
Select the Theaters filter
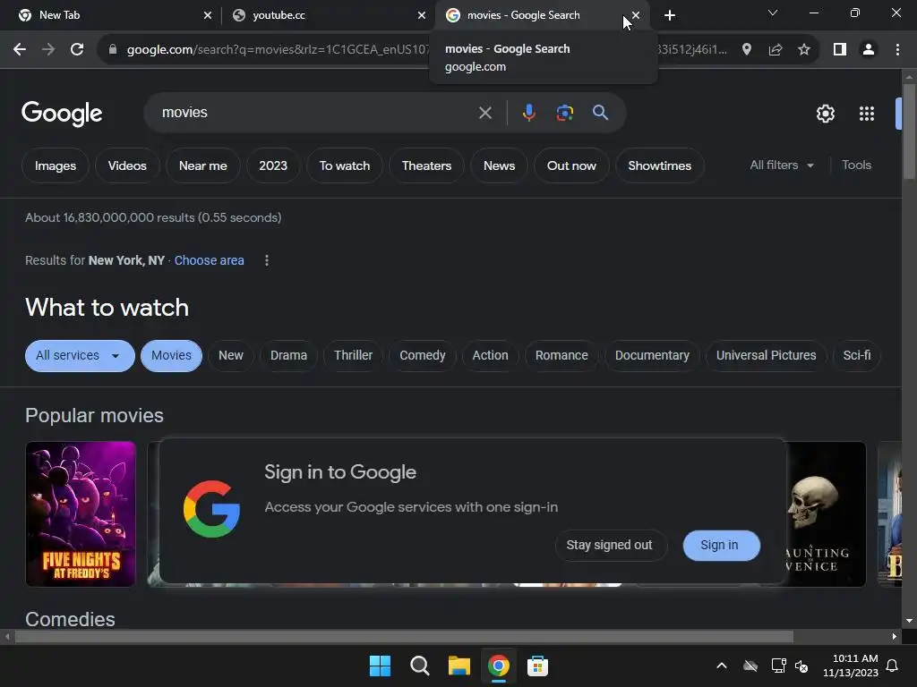tap(426, 165)
